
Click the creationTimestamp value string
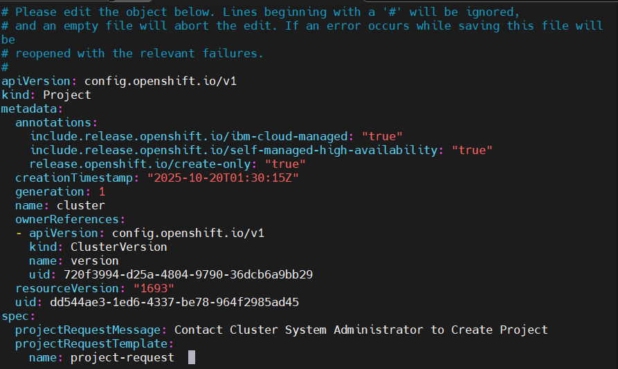[223, 178]
